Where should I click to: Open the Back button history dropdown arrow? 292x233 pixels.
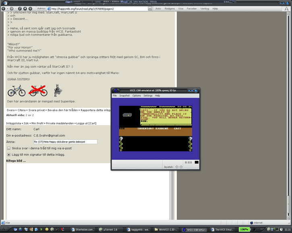[7, 9]
